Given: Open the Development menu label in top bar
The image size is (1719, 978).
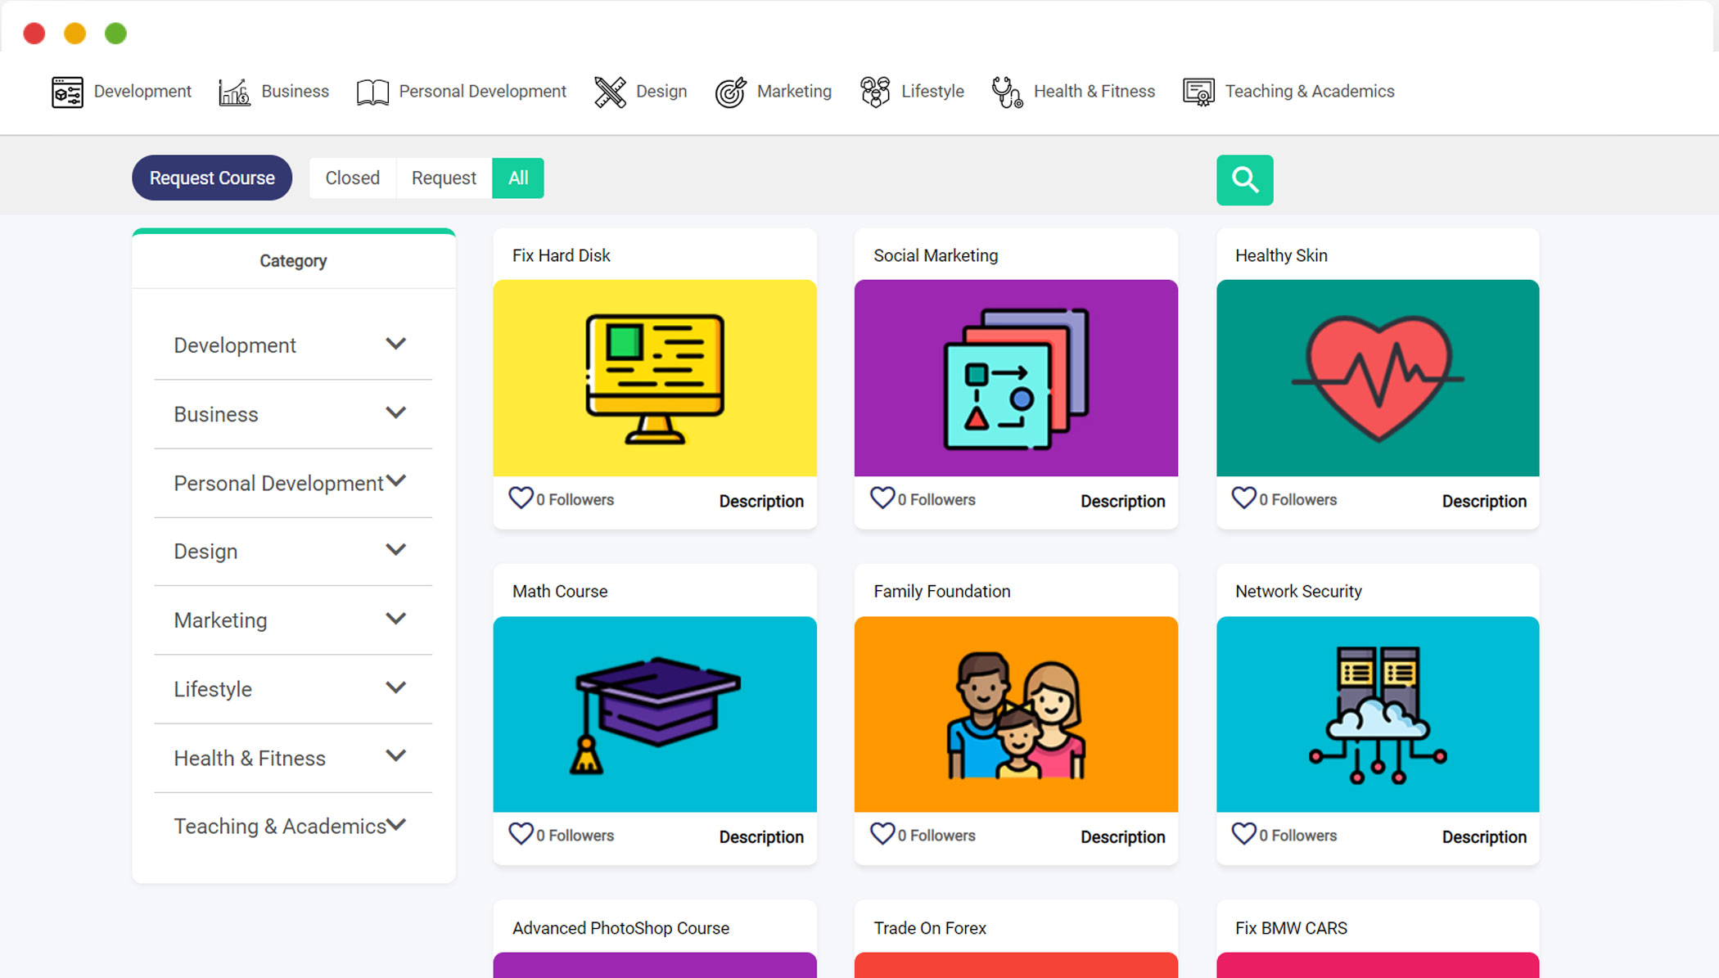Looking at the screenshot, I should pyautogui.click(x=142, y=92).
